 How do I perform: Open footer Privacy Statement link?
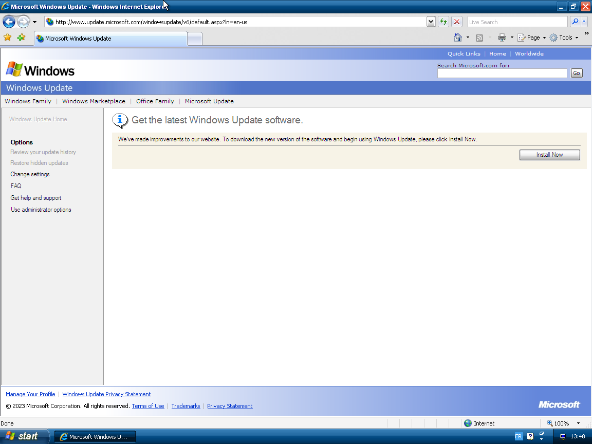(x=230, y=406)
